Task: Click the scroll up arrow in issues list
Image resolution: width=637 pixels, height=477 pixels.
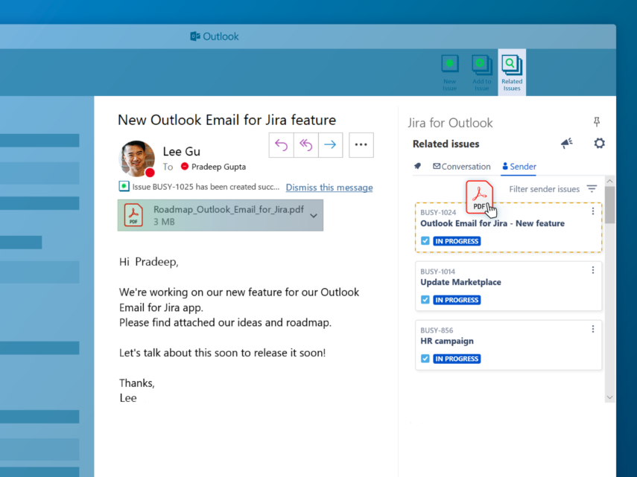Action: coord(609,181)
